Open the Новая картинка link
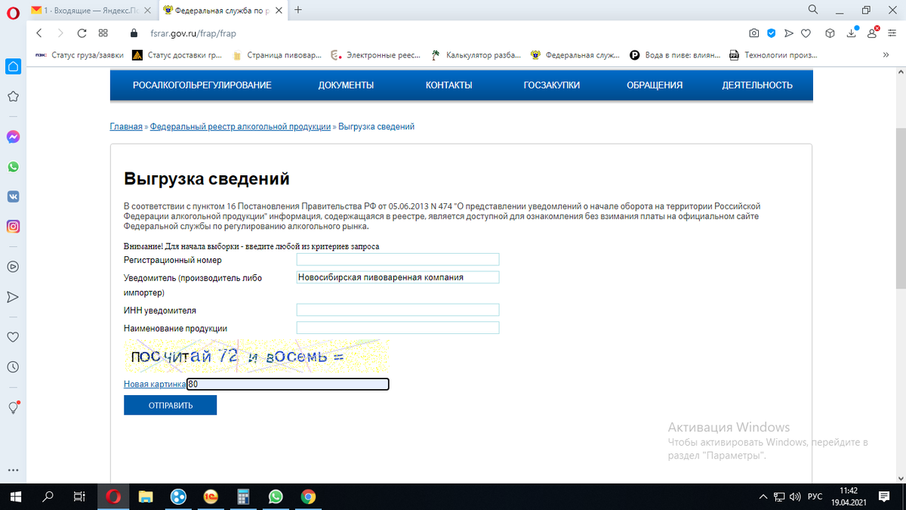 point(153,384)
